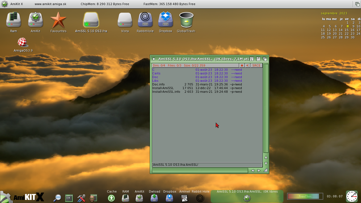
Task: Open the AmigaOS3.9 boing ball icon
Action: point(23,42)
